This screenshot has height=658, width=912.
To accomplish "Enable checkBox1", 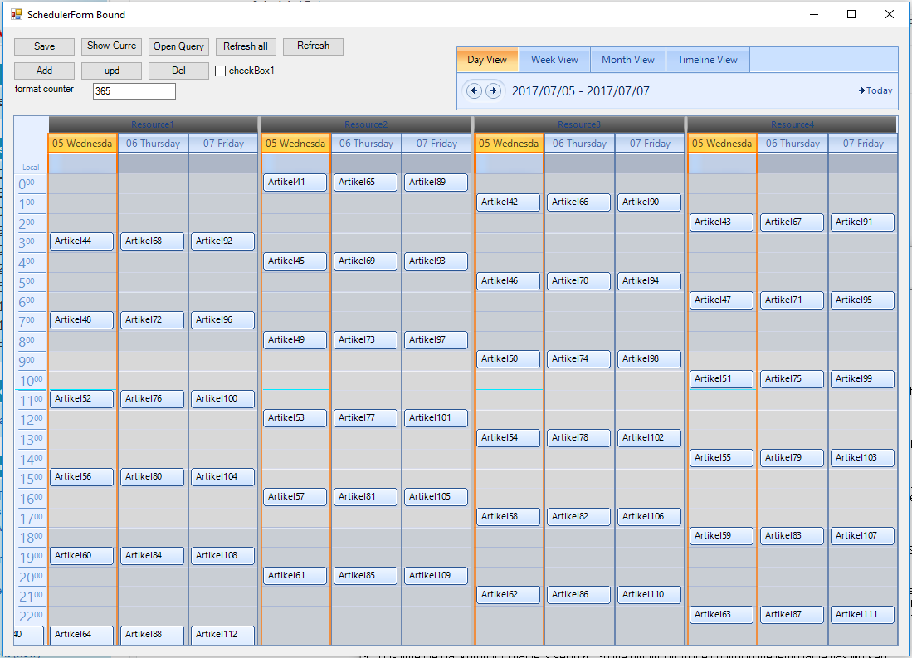I will click(219, 71).
